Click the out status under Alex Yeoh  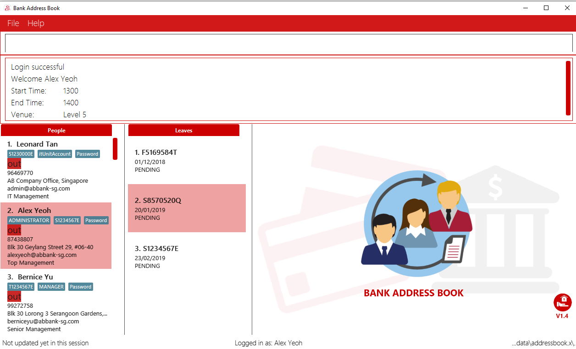tap(14, 230)
